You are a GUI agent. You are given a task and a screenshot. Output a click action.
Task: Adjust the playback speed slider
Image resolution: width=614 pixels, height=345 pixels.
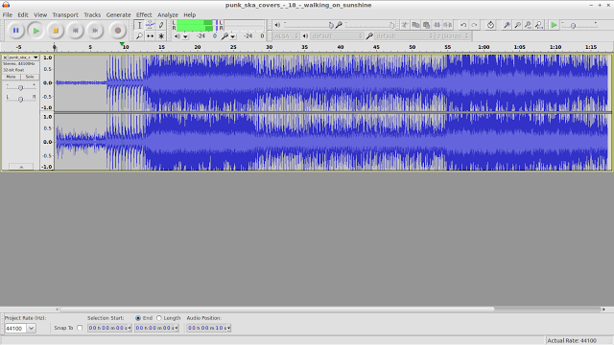579,25
